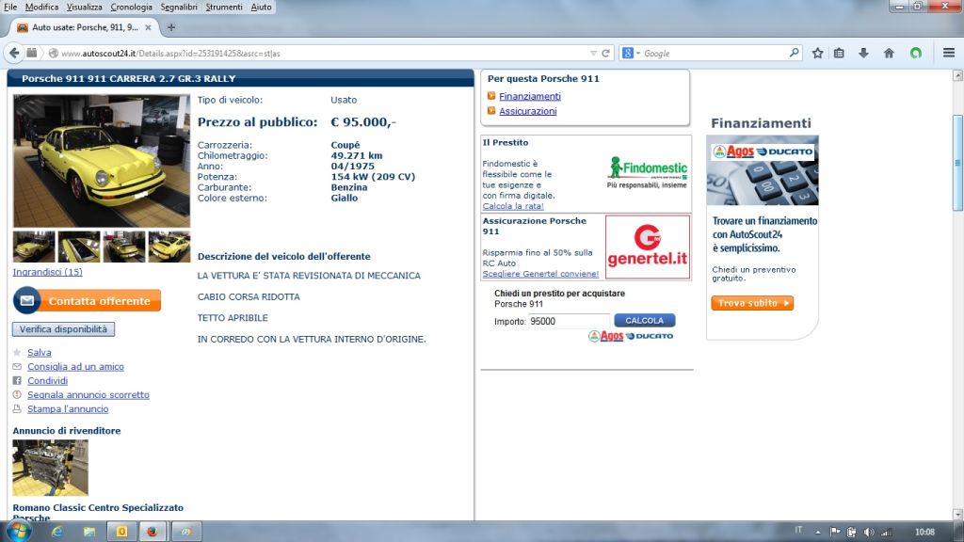Click the page scrollbar up arrow
Image resolution: width=964 pixels, height=542 pixels.
point(957,75)
